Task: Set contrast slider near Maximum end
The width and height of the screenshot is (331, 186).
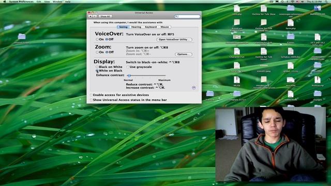Action: (x=164, y=75)
